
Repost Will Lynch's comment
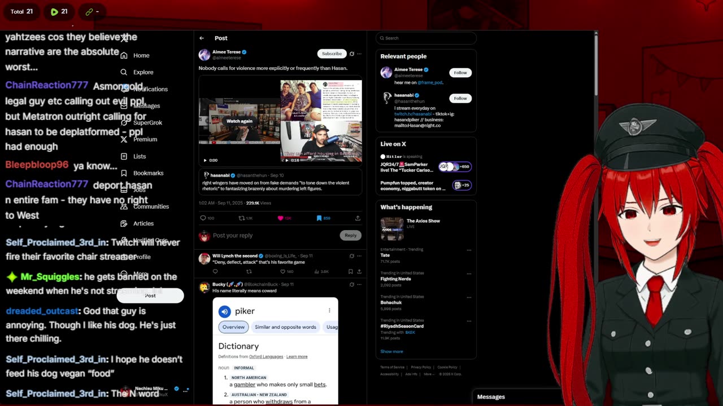pos(249,271)
